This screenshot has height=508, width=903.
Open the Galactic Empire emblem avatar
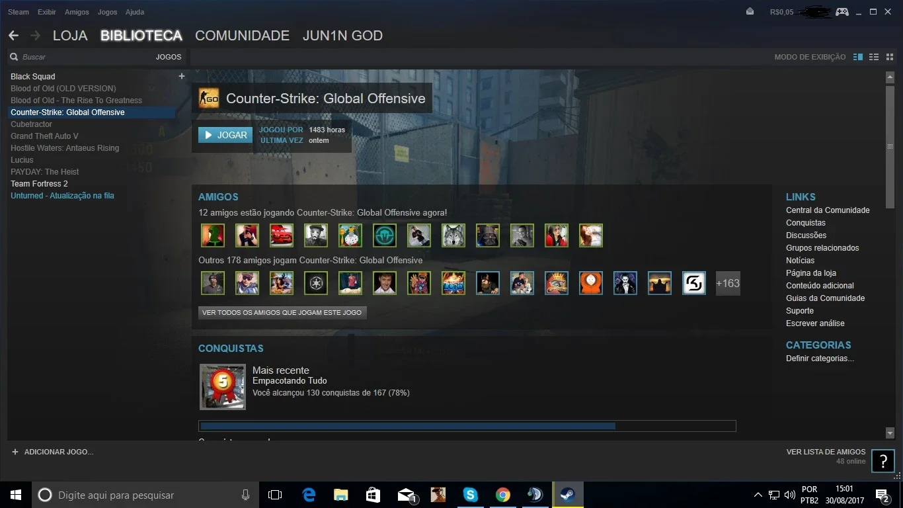tap(316, 283)
